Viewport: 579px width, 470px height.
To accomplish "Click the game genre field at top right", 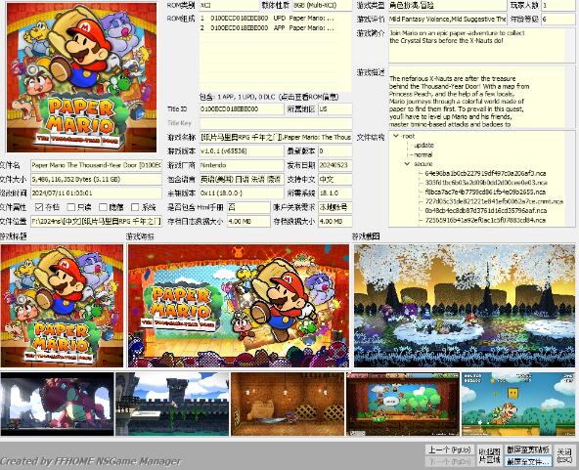I will point(448,5).
